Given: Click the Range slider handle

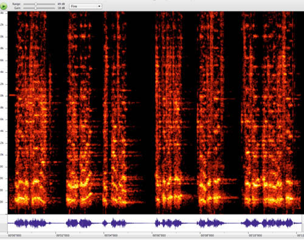Looking at the screenshot, I should [x=36, y=4].
